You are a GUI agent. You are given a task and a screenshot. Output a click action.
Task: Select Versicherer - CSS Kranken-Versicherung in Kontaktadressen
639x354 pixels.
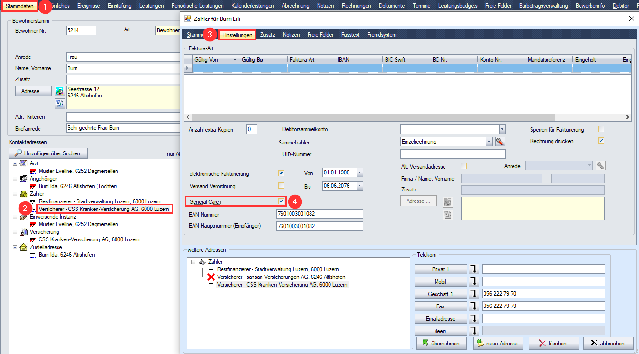(x=104, y=209)
